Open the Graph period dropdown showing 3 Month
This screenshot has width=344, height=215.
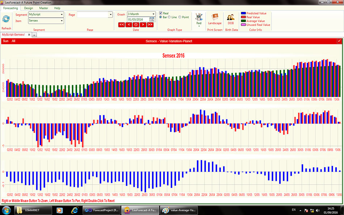tap(141, 14)
